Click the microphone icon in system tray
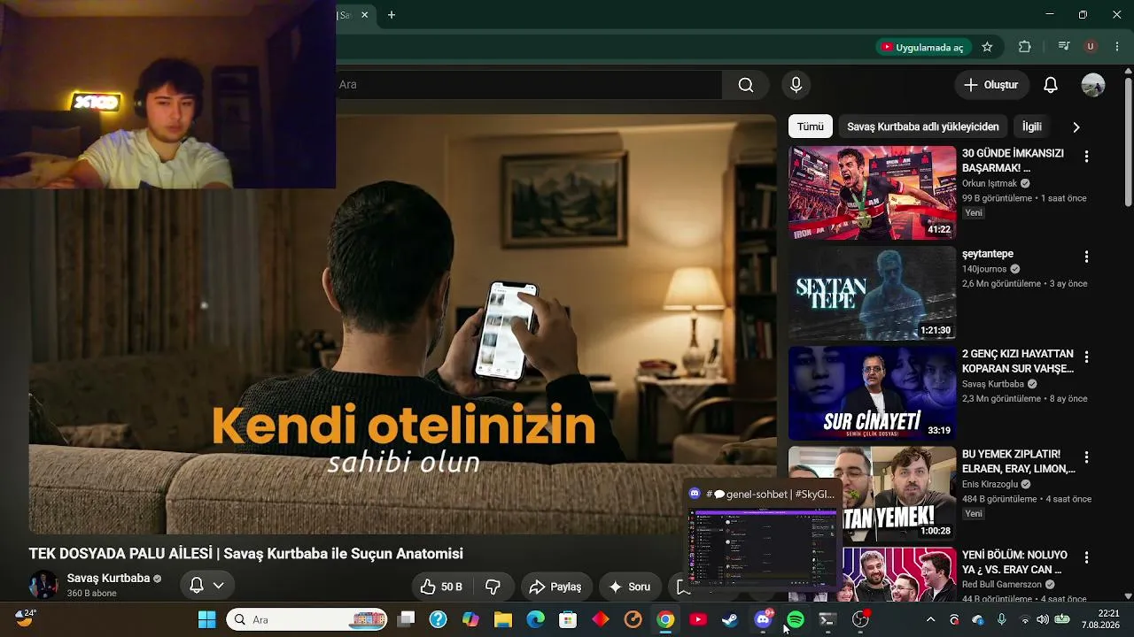1134x637 pixels. pyautogui.click(x=1002, y=620)
